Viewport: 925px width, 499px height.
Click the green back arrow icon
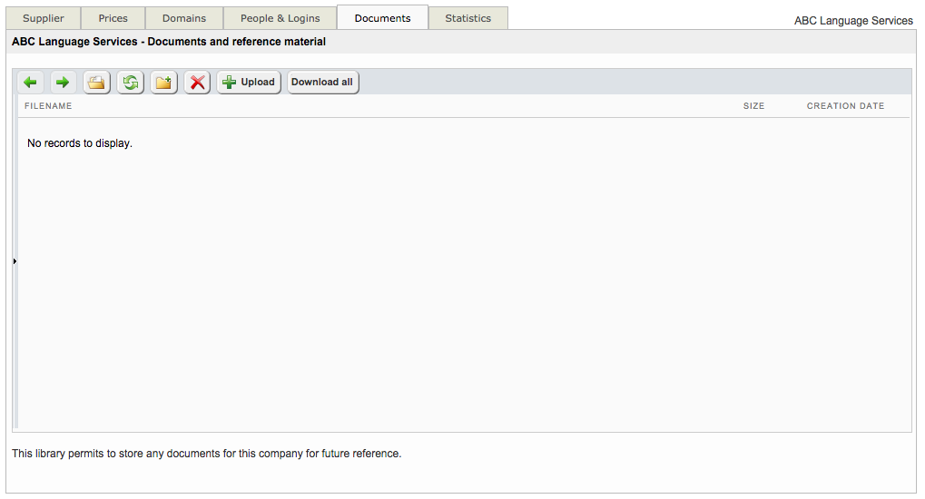click(x=31, y=83)
